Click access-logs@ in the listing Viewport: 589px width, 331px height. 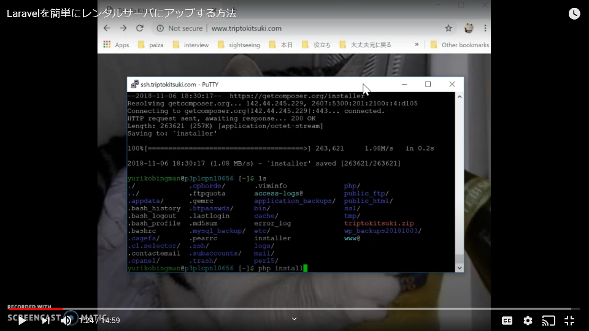279,193
